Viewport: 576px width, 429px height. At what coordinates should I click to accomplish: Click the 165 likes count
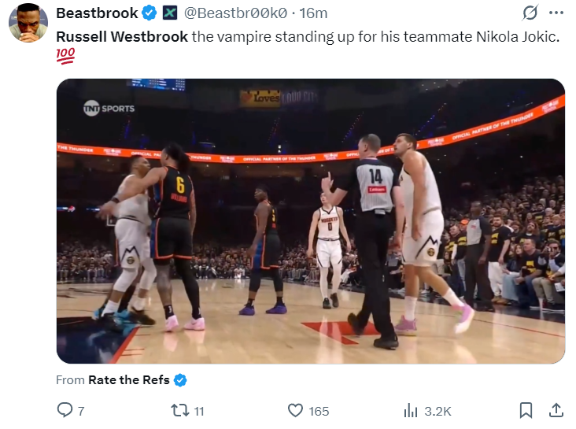pos(319,411)
